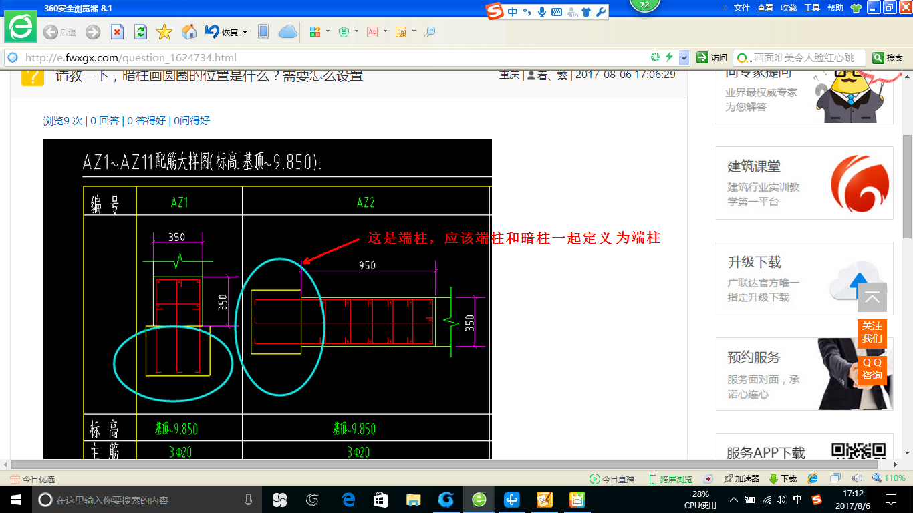Click the 访问 go button

point(712,58)
